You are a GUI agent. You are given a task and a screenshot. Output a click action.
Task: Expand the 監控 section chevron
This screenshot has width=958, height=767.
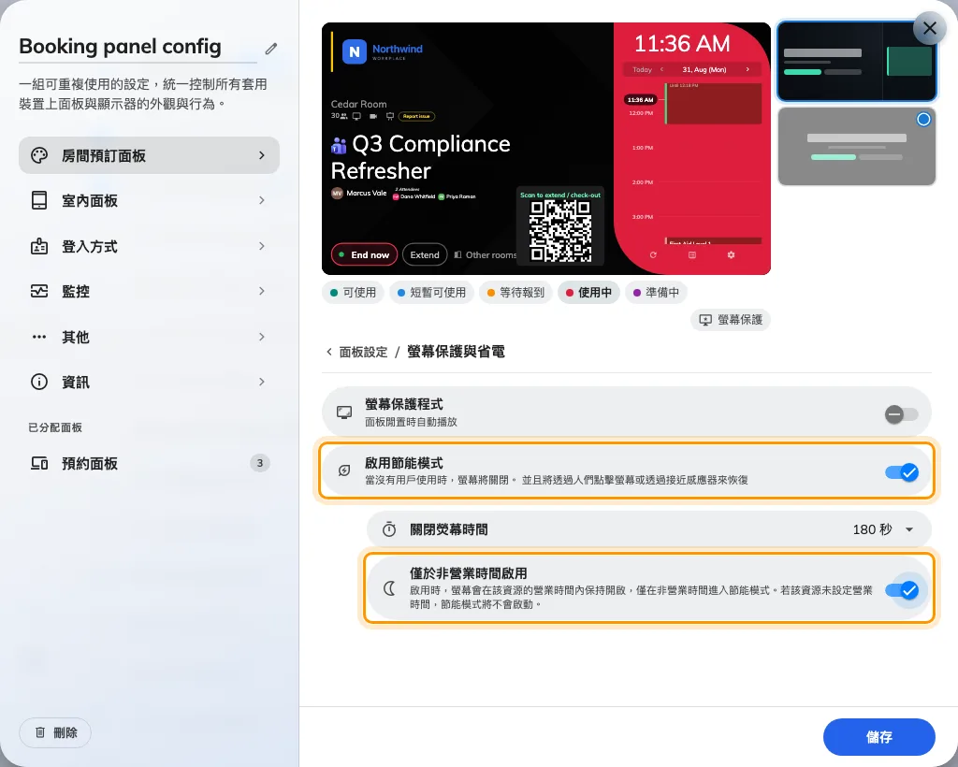coord(262,291)
